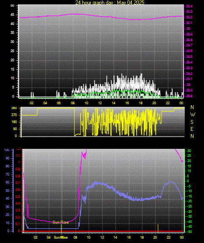Image resolution: width=204 pixels, height=243 pixels.
Task: Click the magenta 29.1 pressure axis label
Action: 189,79
